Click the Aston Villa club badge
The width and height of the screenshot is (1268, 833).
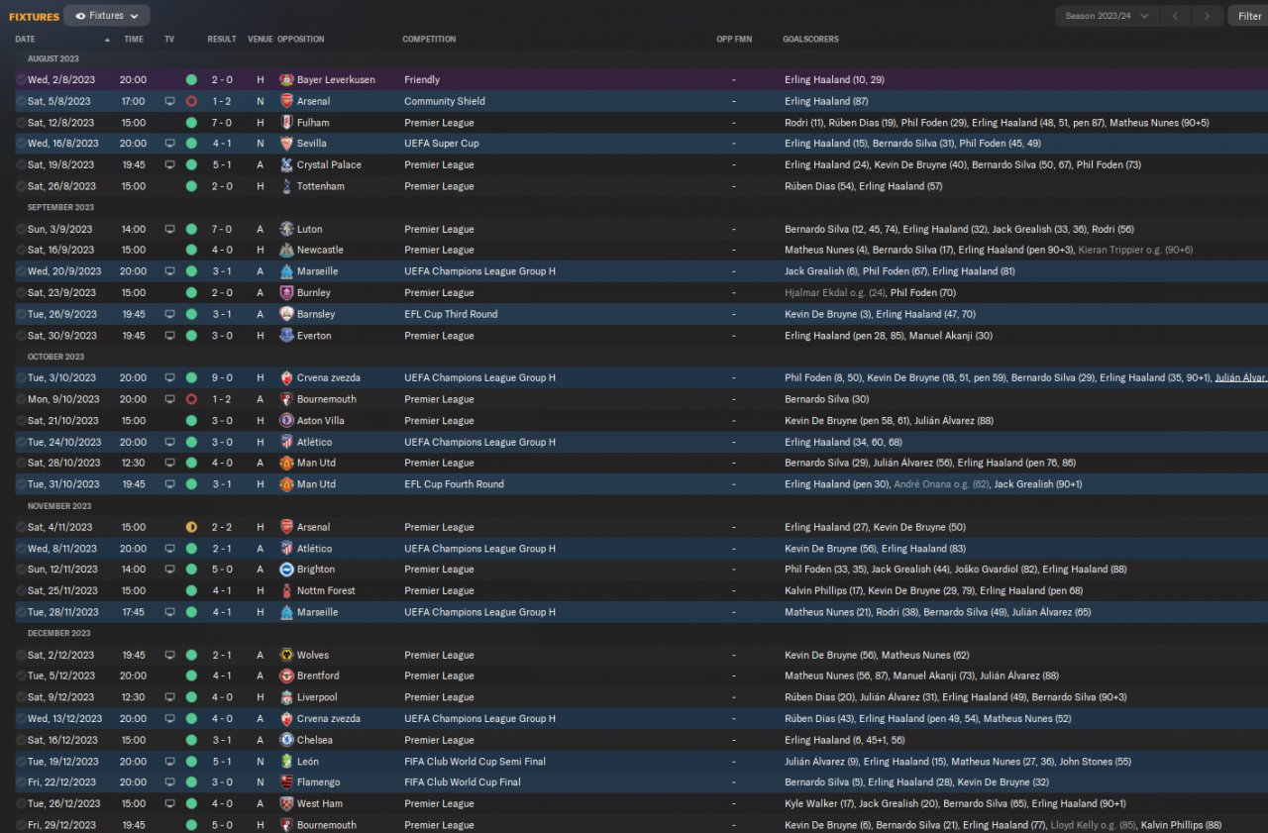tap(286, 421)
